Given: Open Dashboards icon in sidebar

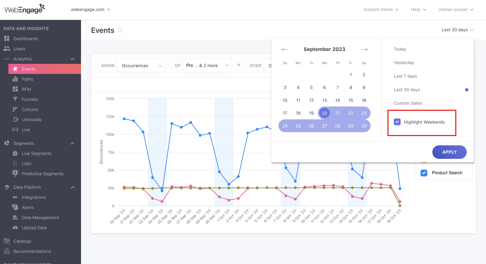Looking at the screenshot, I should click(7, 38).
